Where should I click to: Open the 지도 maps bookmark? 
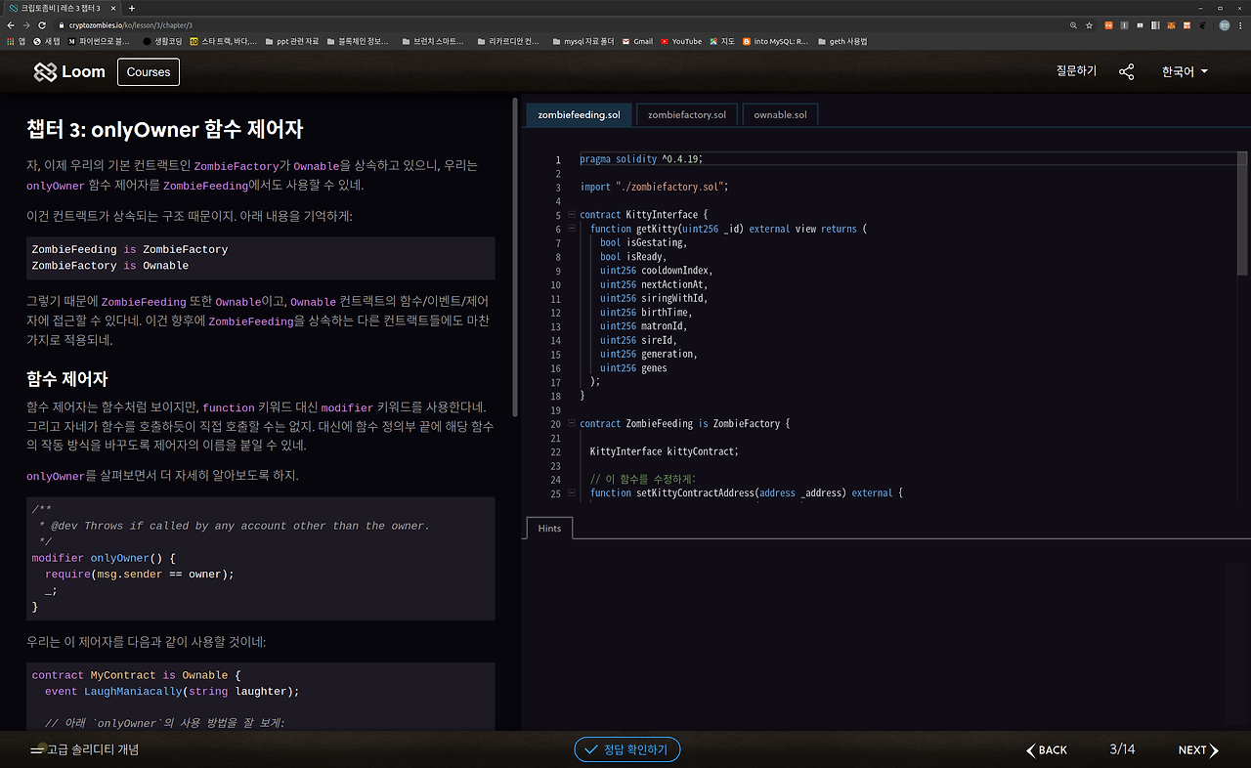[x=722, y=41]
